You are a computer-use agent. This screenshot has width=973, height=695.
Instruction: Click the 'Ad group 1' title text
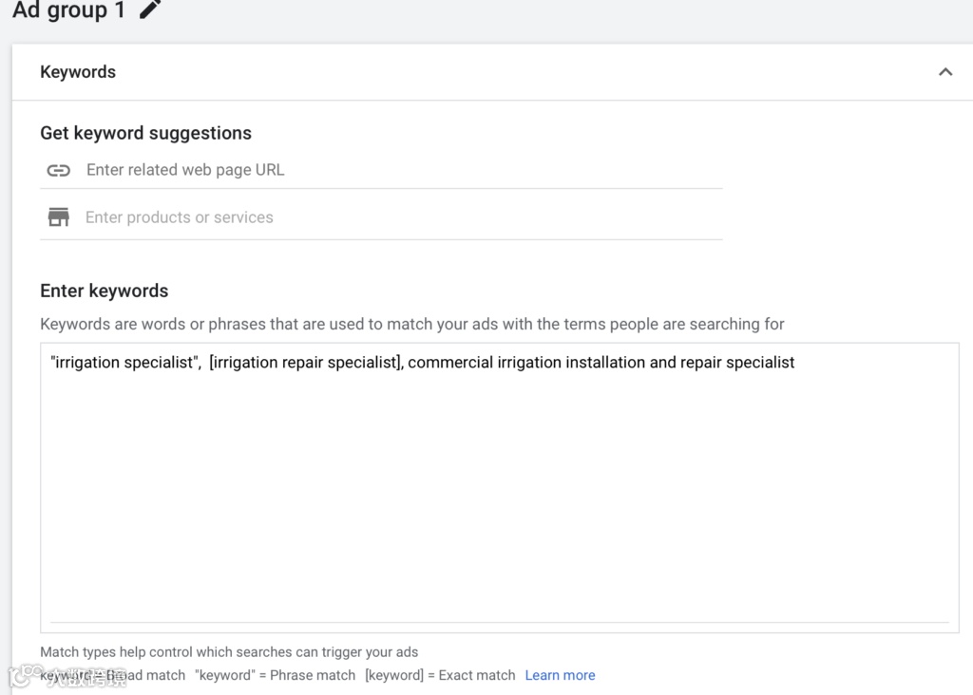68,10
